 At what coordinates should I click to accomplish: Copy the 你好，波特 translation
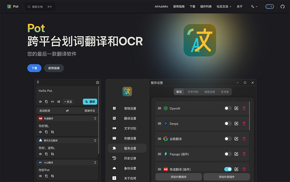(46, 154)
